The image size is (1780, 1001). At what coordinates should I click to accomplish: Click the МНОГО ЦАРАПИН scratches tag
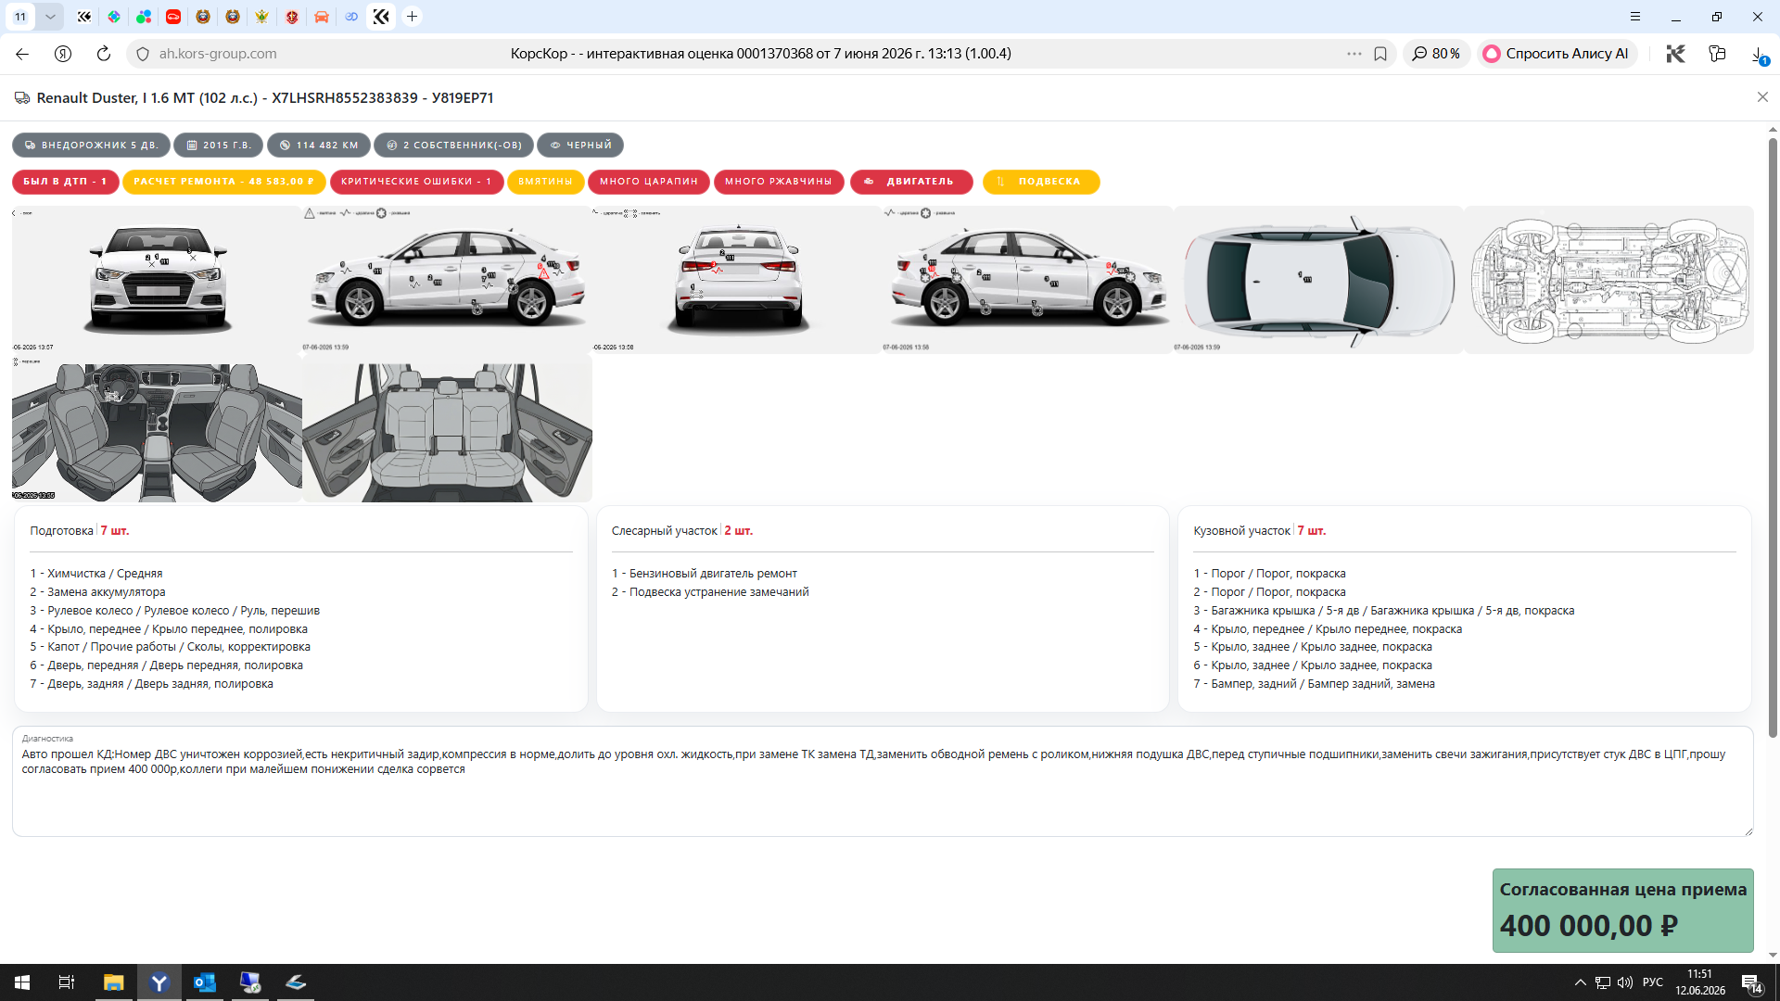pyautogui.click(x=649, y=182)
